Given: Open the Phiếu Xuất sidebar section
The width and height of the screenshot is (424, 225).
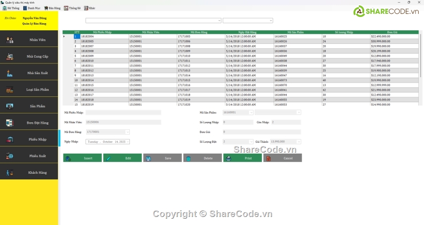Looking at the screenshot, I should point(29,156).
